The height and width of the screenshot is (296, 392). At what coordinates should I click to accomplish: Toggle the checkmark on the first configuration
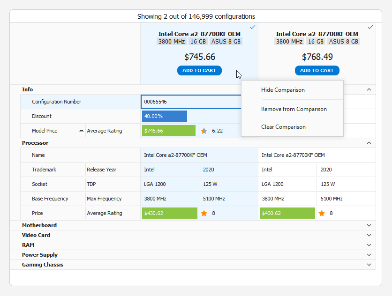point(253,28)
